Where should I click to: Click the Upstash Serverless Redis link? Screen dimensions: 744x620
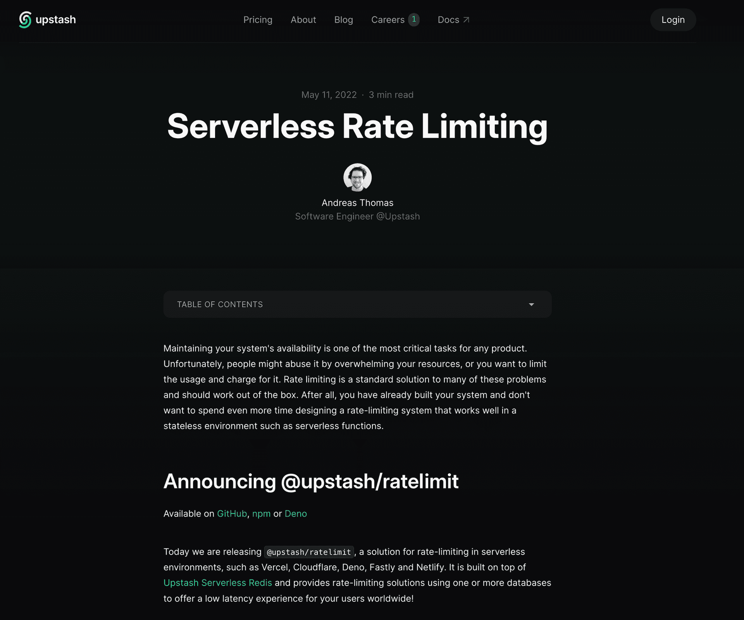tap(217, 582)
